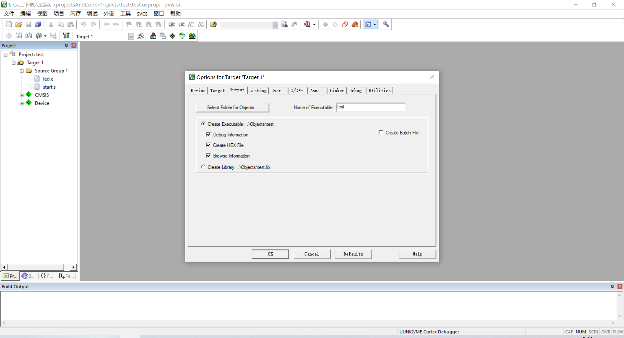Expand the Device tree node
Screen dimensions: 624x338
[x=22, y=103]
